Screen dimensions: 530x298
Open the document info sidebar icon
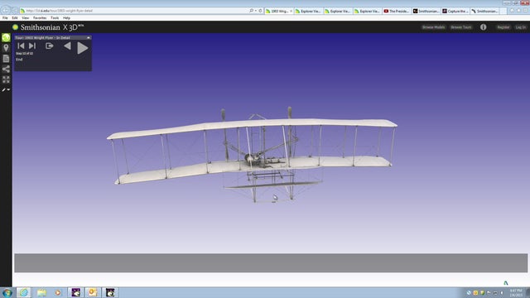point(6,59)
